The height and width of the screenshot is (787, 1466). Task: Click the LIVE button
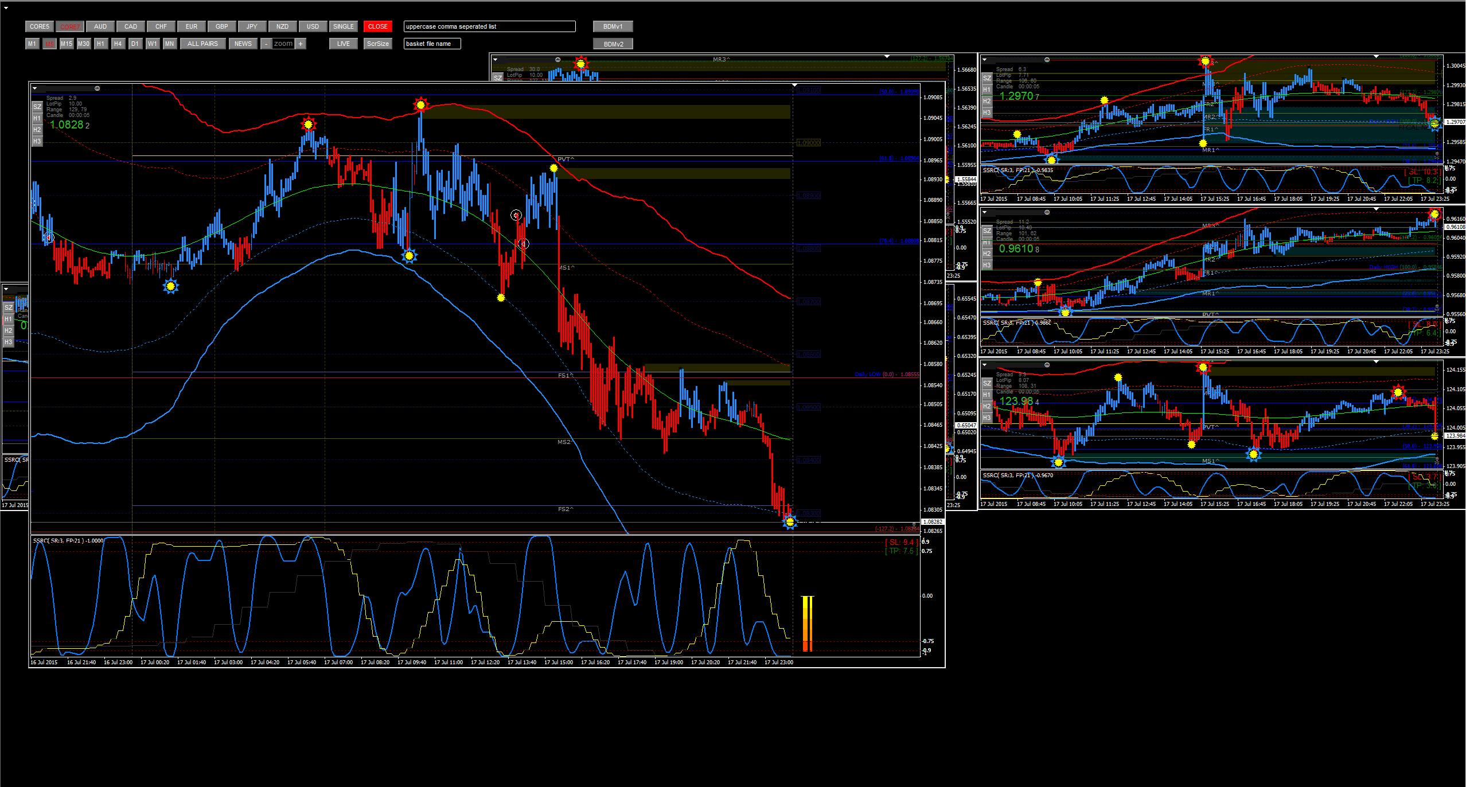click(x=344, y=44)
